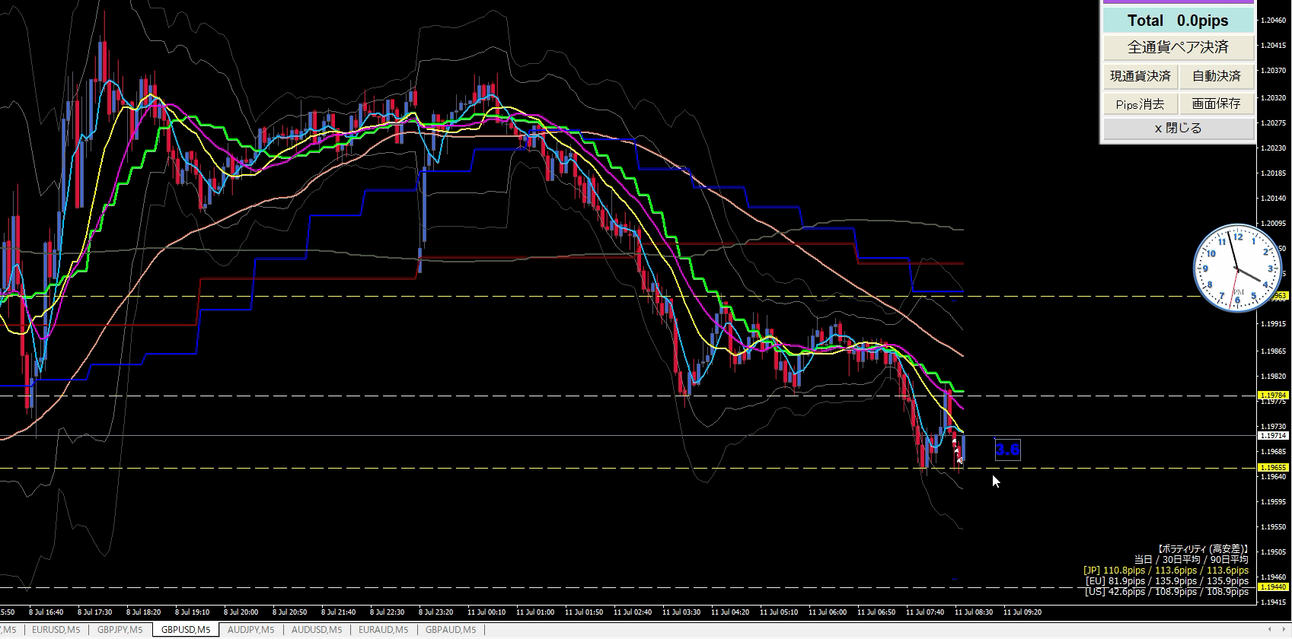1292x639 pixels.
Task: Click the 当日 / 30日平均 / 90日平均 label
Action: click(1191, 559)
